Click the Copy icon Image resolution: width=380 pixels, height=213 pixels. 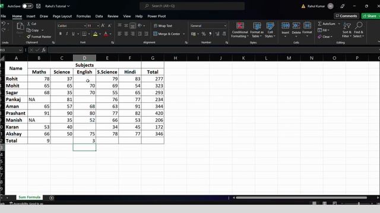[28, 30]
